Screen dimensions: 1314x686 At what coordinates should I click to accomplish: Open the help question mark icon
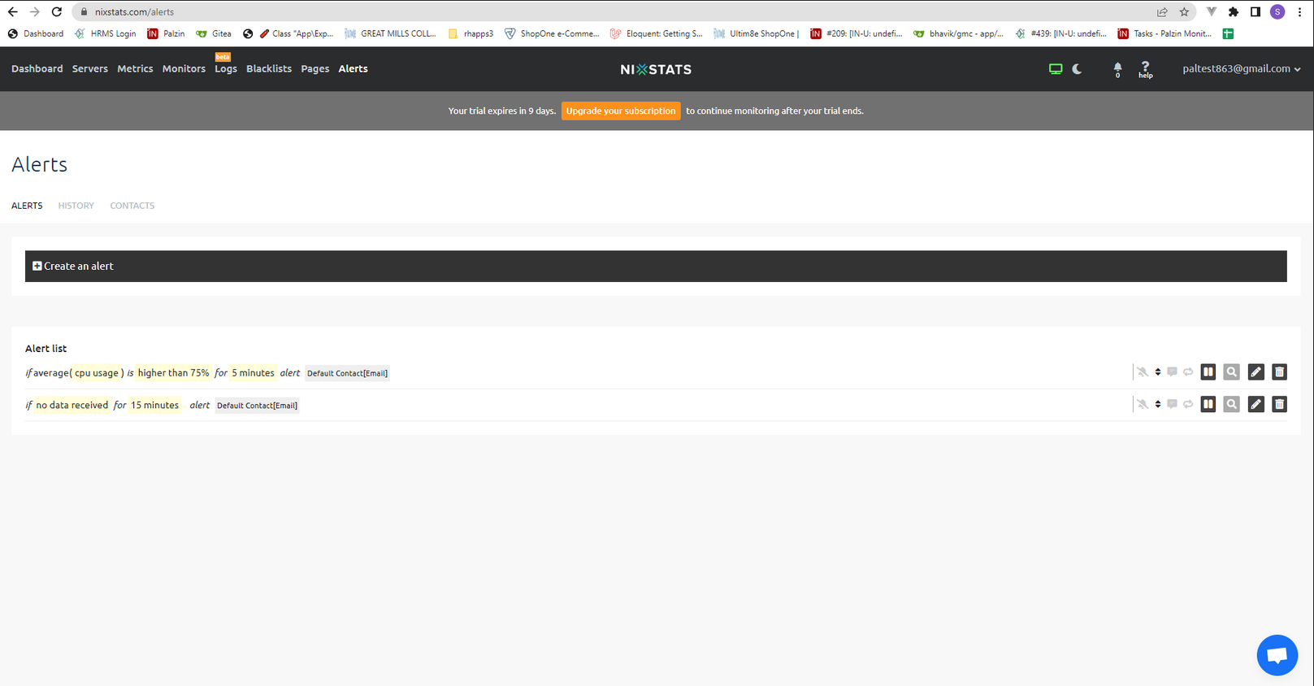1145,69
